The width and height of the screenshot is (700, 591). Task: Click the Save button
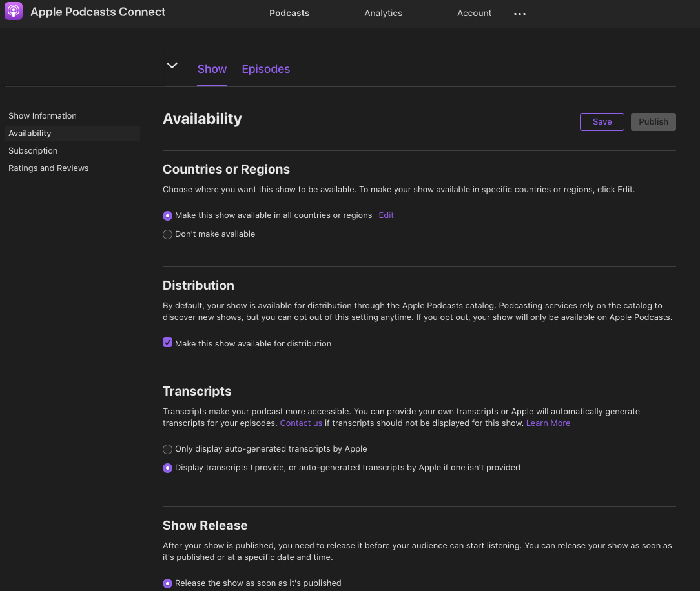click(x=602, y=122)
